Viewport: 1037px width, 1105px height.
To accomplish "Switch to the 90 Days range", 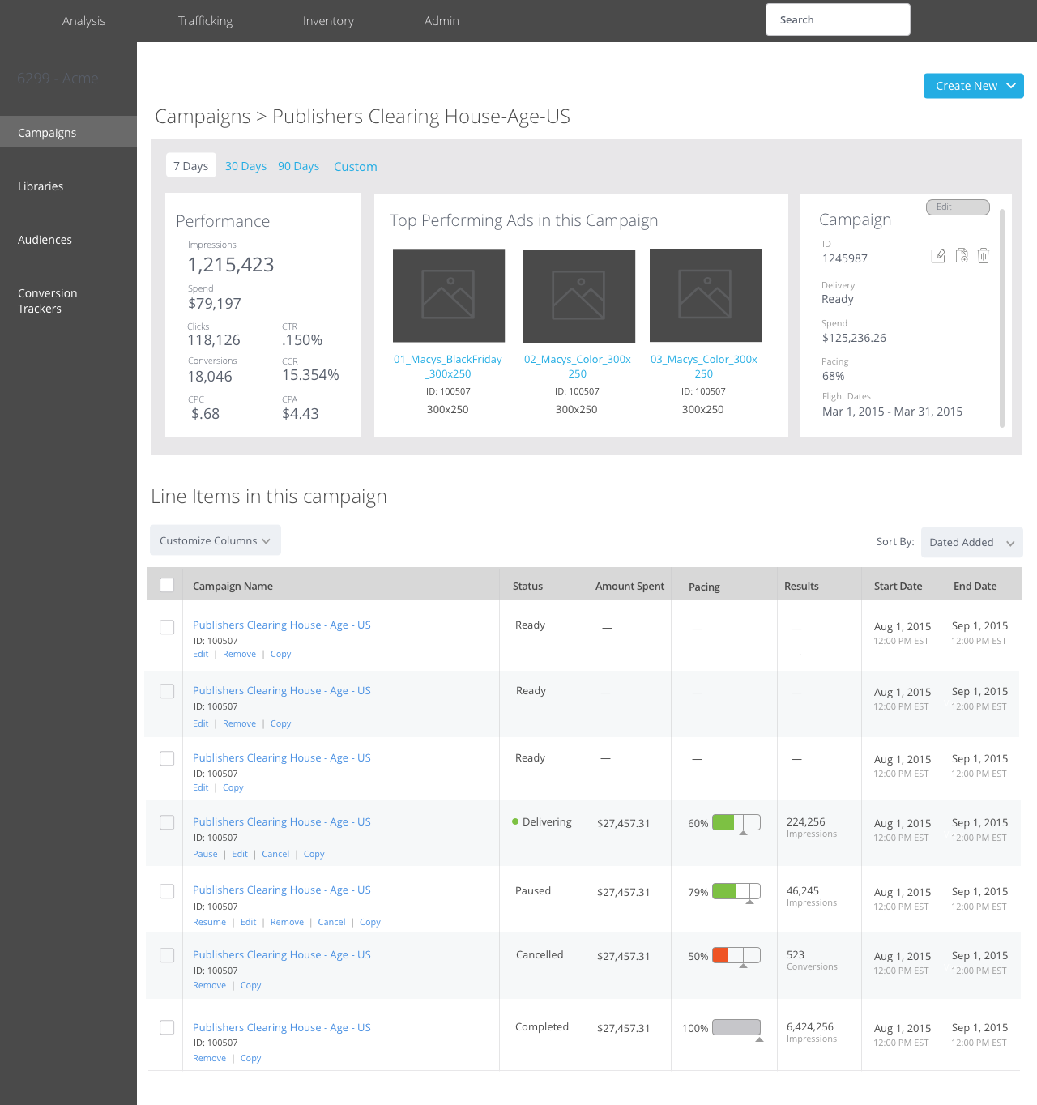I will click(x=298, y=166).
